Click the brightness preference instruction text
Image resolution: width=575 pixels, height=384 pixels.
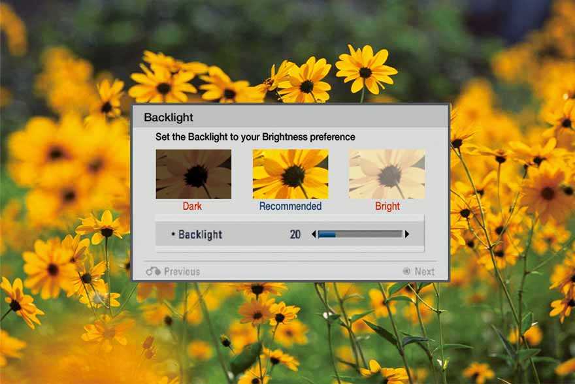click(255, 137)
